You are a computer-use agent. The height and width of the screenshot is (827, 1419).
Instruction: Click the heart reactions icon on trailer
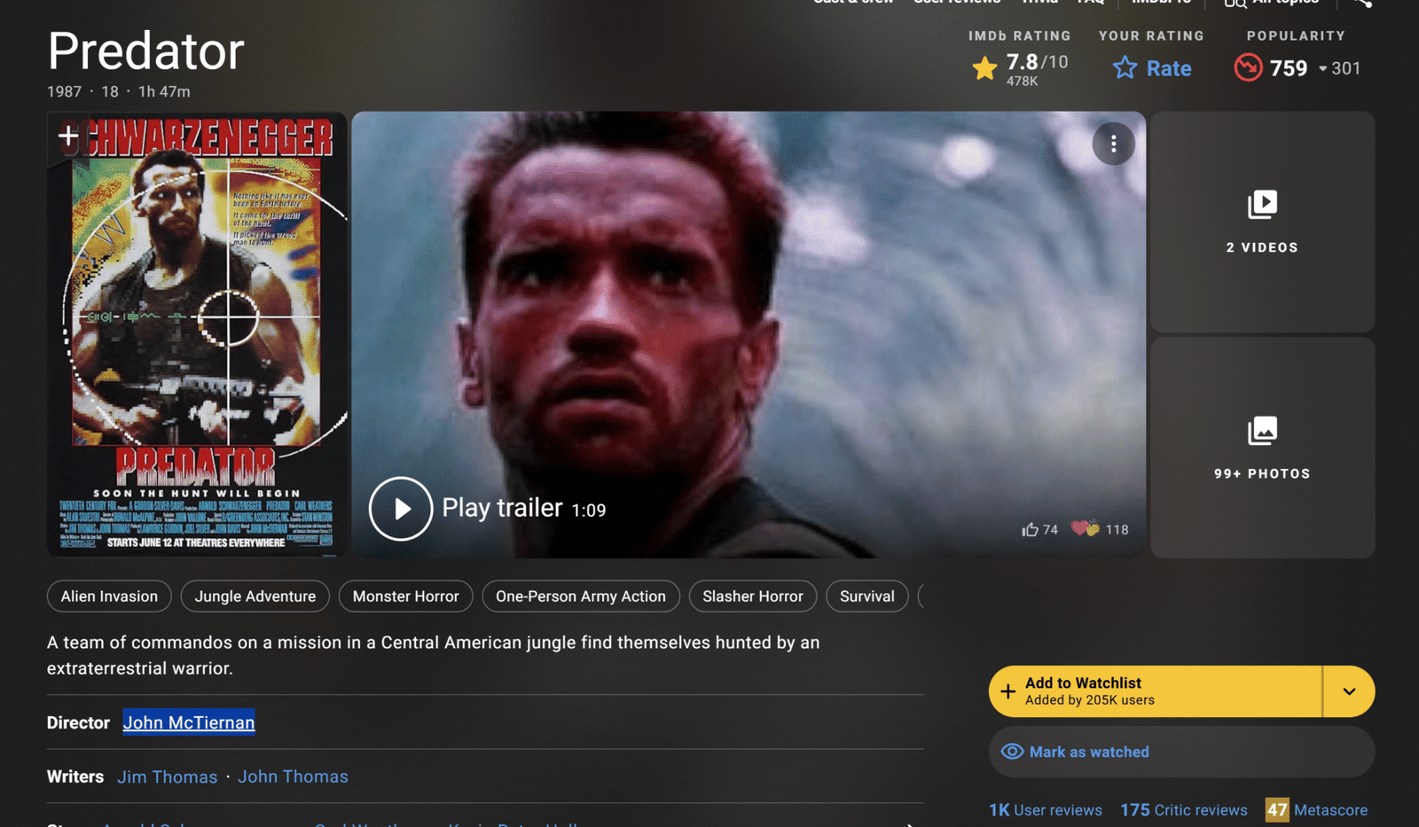click(x=1085, y=529)
